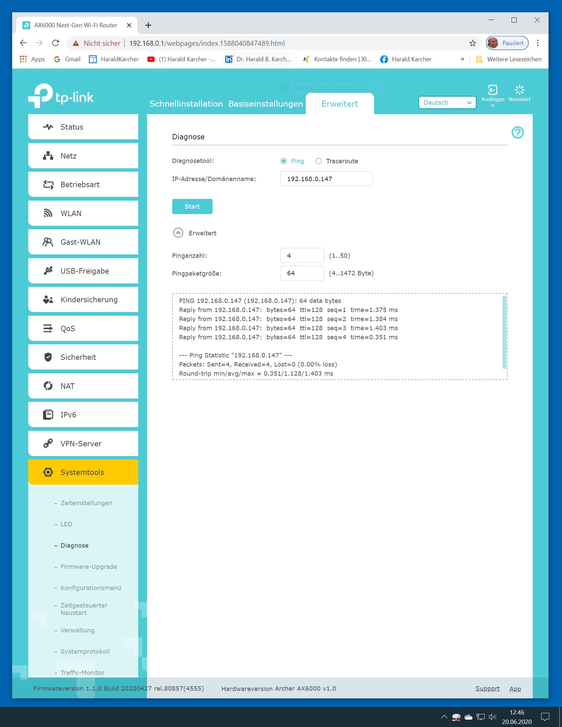Click the IPv6 icon

[48, 415]
